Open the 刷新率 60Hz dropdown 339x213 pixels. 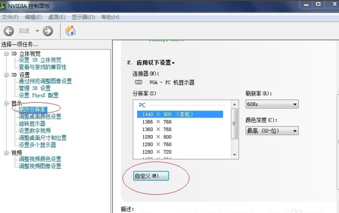pyautogui.click(x=272, y=104)
